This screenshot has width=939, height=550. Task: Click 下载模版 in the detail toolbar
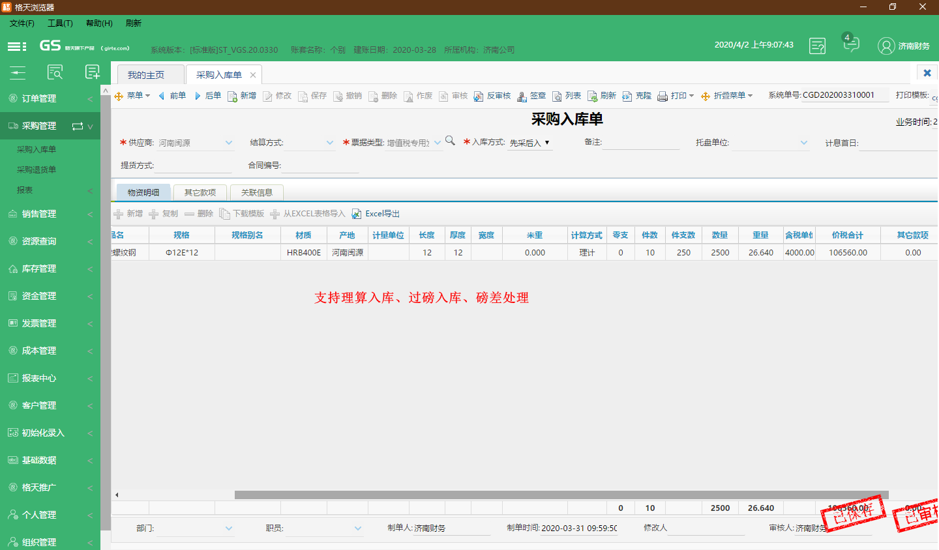click(242, 214)
